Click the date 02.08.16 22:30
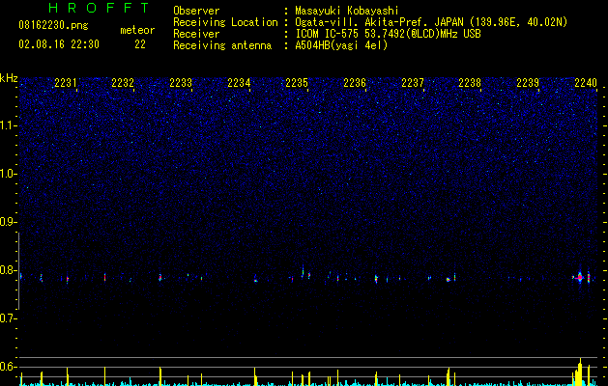Viewport: 608px width, 386px height. pos(59,44)
